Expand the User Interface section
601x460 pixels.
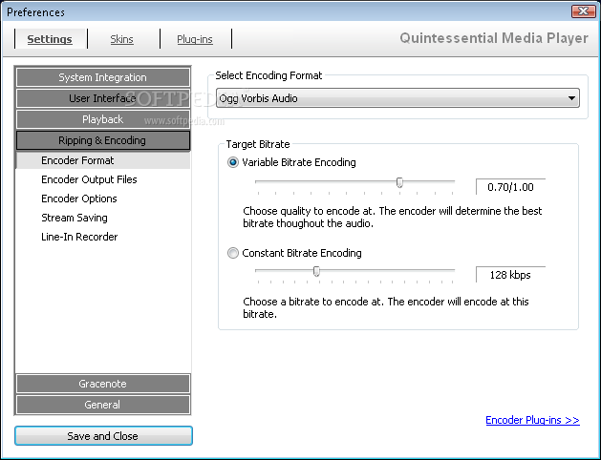103,98
